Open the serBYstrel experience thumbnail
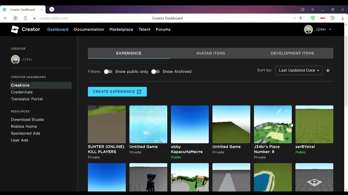348x195 pixels. pyautogui.click(x=314, y=124)
